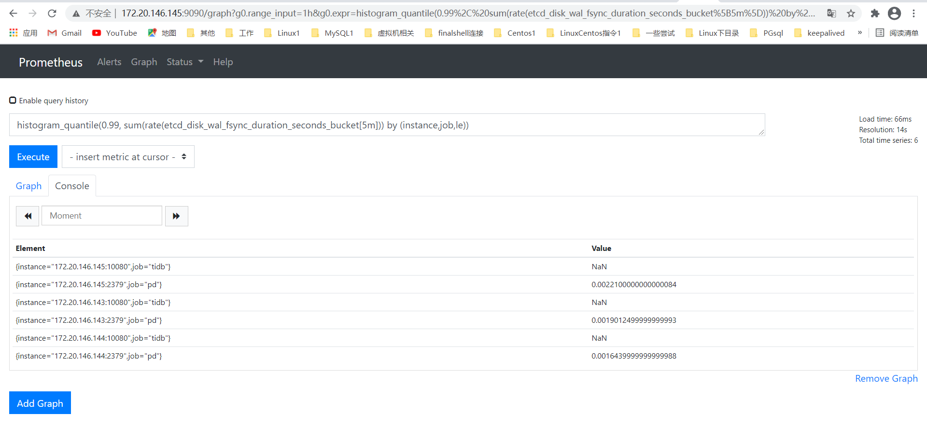Open the PGsql bookmark folder
Screen dimensions: 927x443
coord(767,33)
